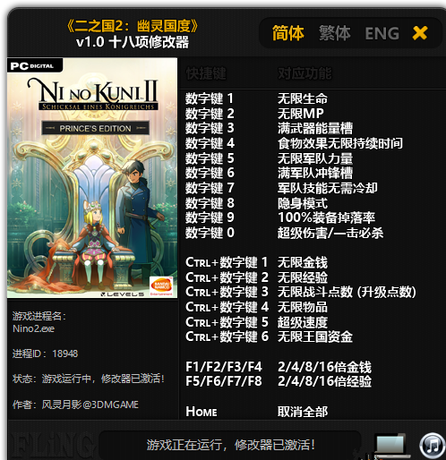Toggle 超级速度 option

303,322
